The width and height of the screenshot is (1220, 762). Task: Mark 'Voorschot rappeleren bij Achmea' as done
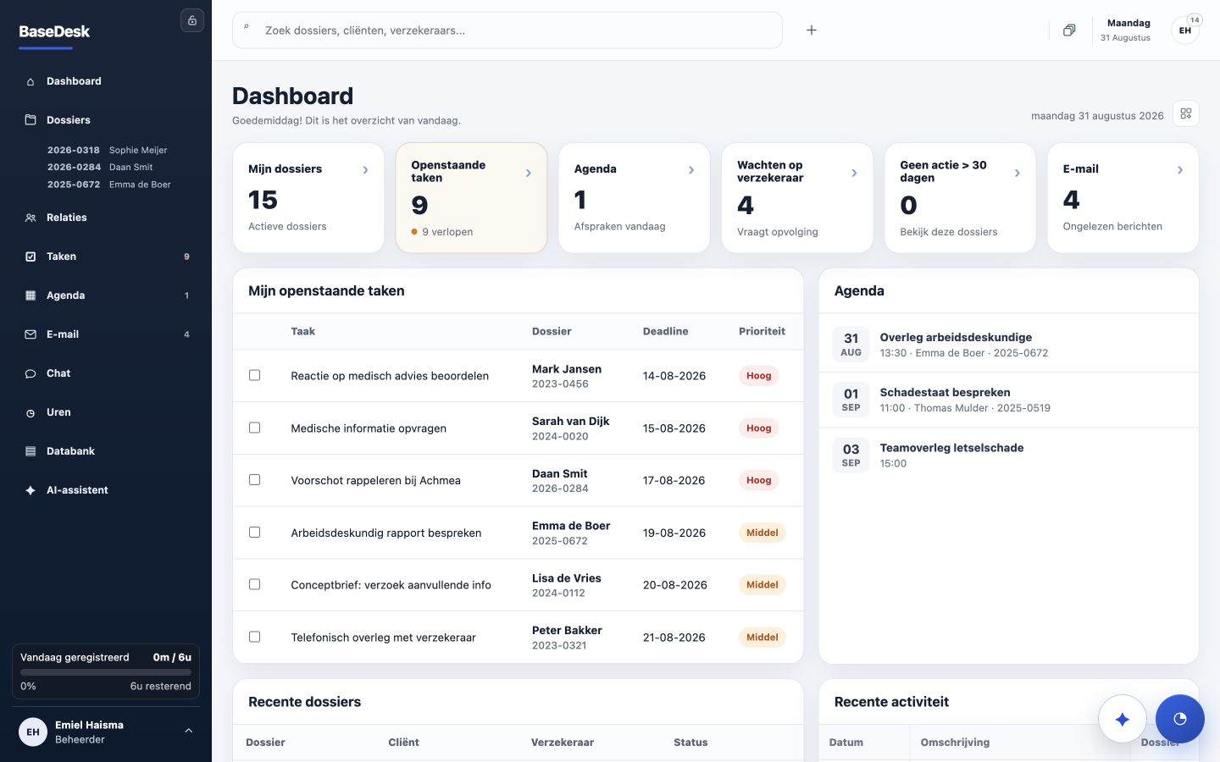tap(254, 480)
